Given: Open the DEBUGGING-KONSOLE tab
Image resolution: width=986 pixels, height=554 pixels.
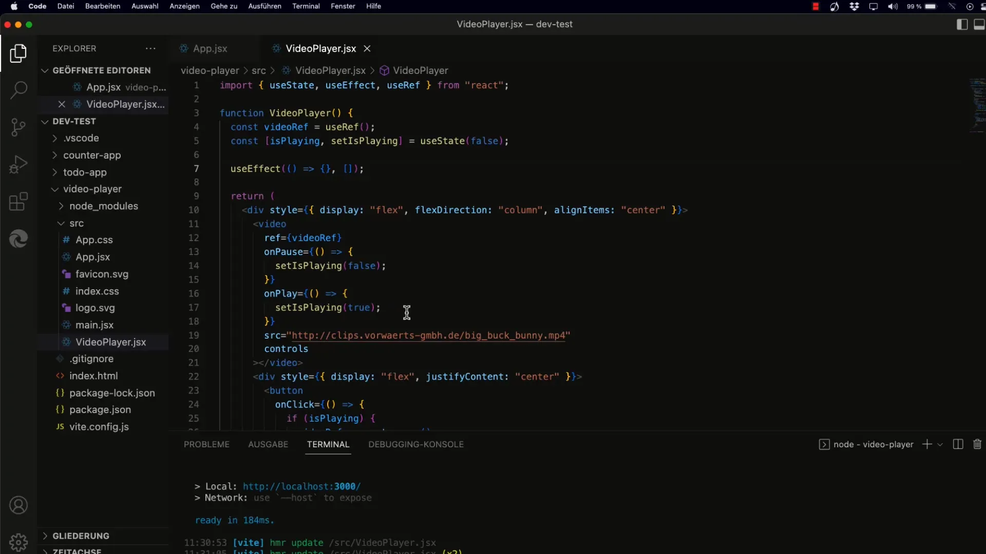Looking at the screenshot, I should click(416, 444).
